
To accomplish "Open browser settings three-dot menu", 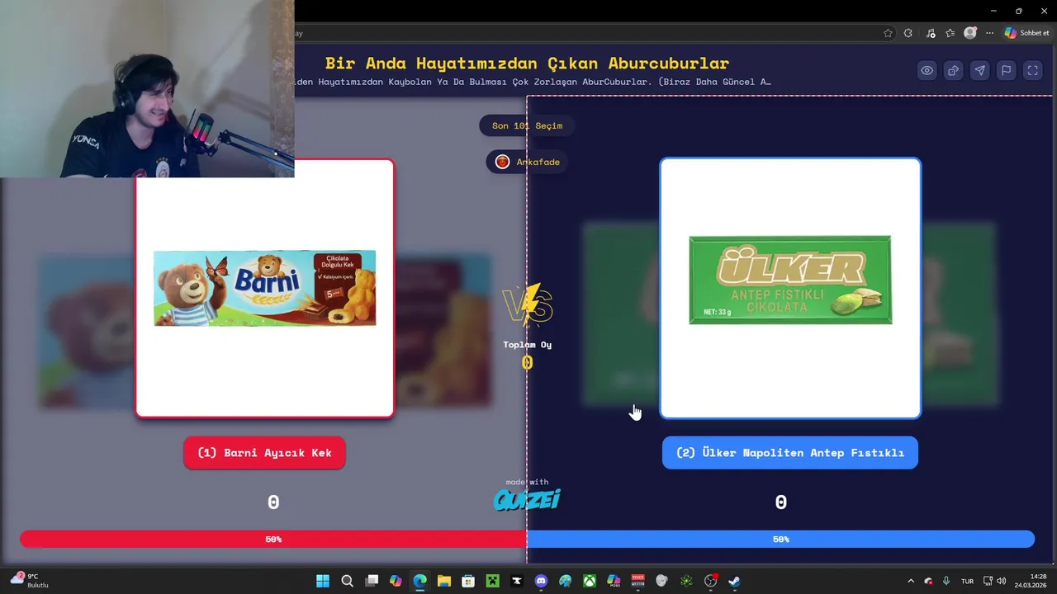I will click(989, 33).
